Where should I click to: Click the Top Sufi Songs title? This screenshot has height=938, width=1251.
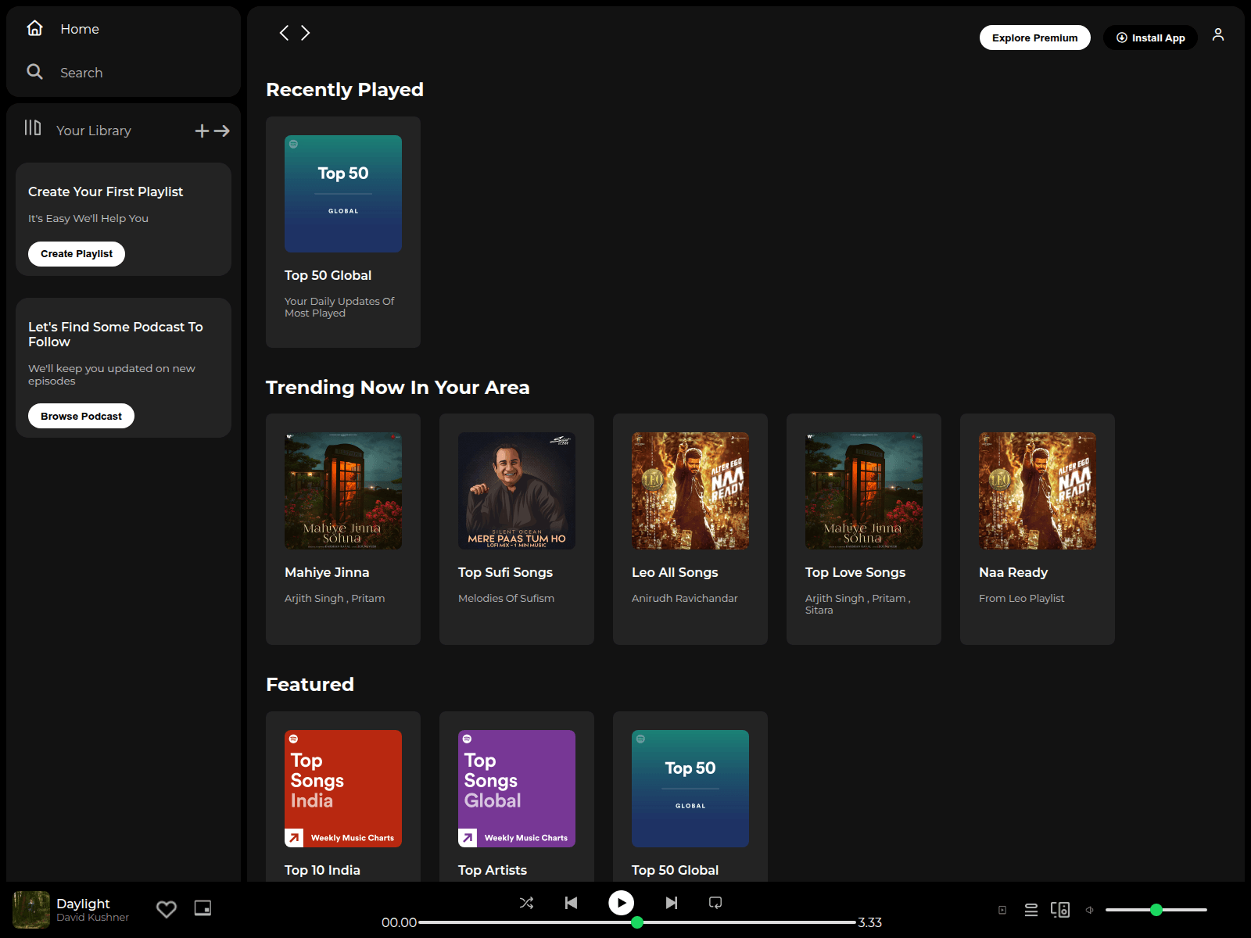tap(505, 572)
